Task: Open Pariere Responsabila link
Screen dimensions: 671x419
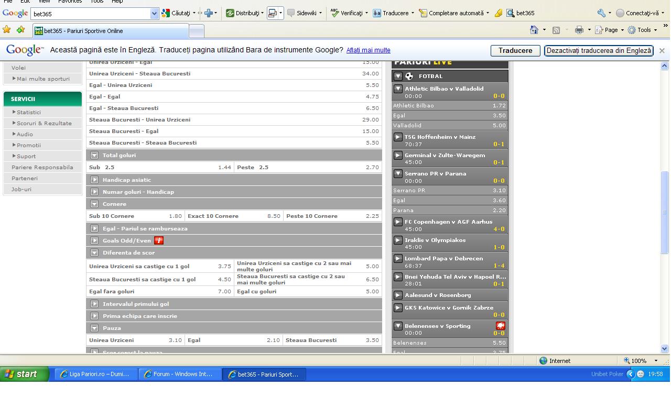Action: [x=42, y=167]
